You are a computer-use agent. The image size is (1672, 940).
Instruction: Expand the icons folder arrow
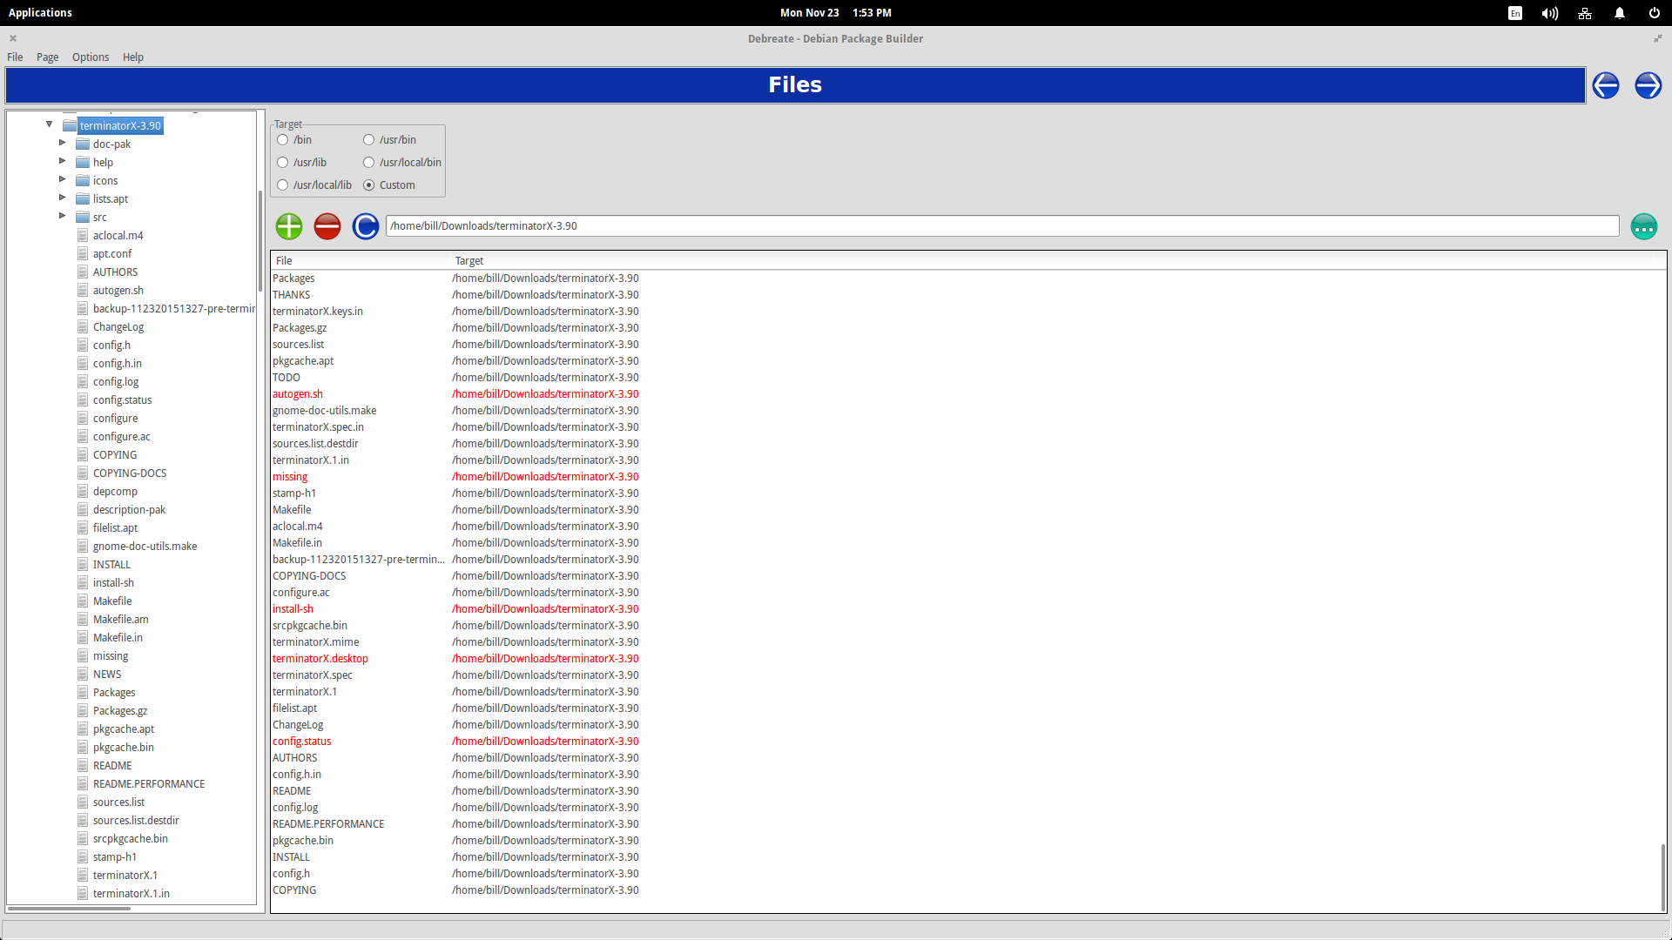click(x=62, y=179)
